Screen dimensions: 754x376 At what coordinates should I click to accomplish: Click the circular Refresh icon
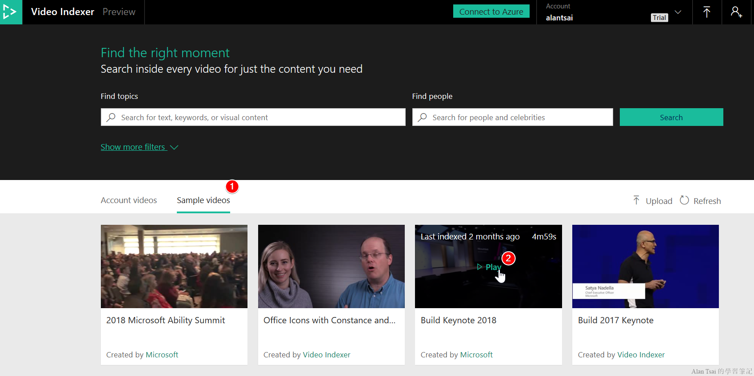[x=684, y=200]
